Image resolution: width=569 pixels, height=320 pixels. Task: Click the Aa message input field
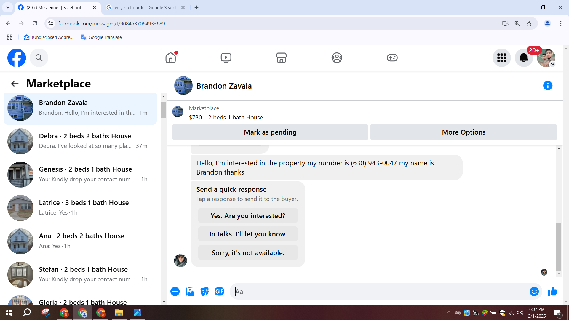click(x=379, y=292)
